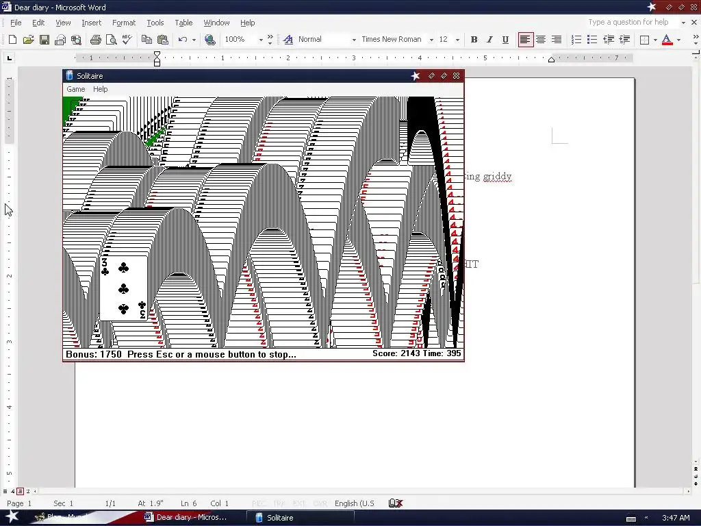Image resolution: width=701 pixels, height=526 pixels.
Task: Toggle TRK track changes in status bar
Action: pos(279,503)
